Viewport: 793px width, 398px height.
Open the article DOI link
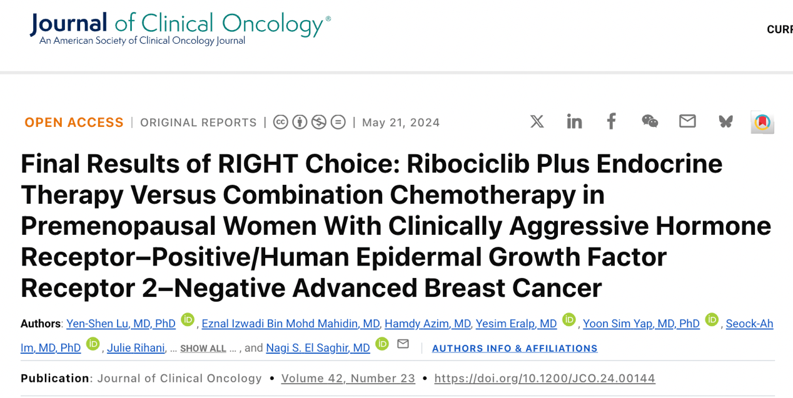(x=545, y=378)
